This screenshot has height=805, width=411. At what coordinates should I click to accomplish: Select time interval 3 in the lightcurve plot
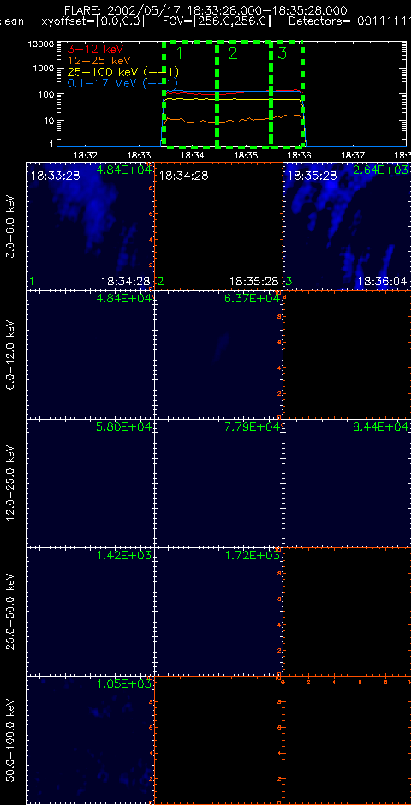point(287,94)
